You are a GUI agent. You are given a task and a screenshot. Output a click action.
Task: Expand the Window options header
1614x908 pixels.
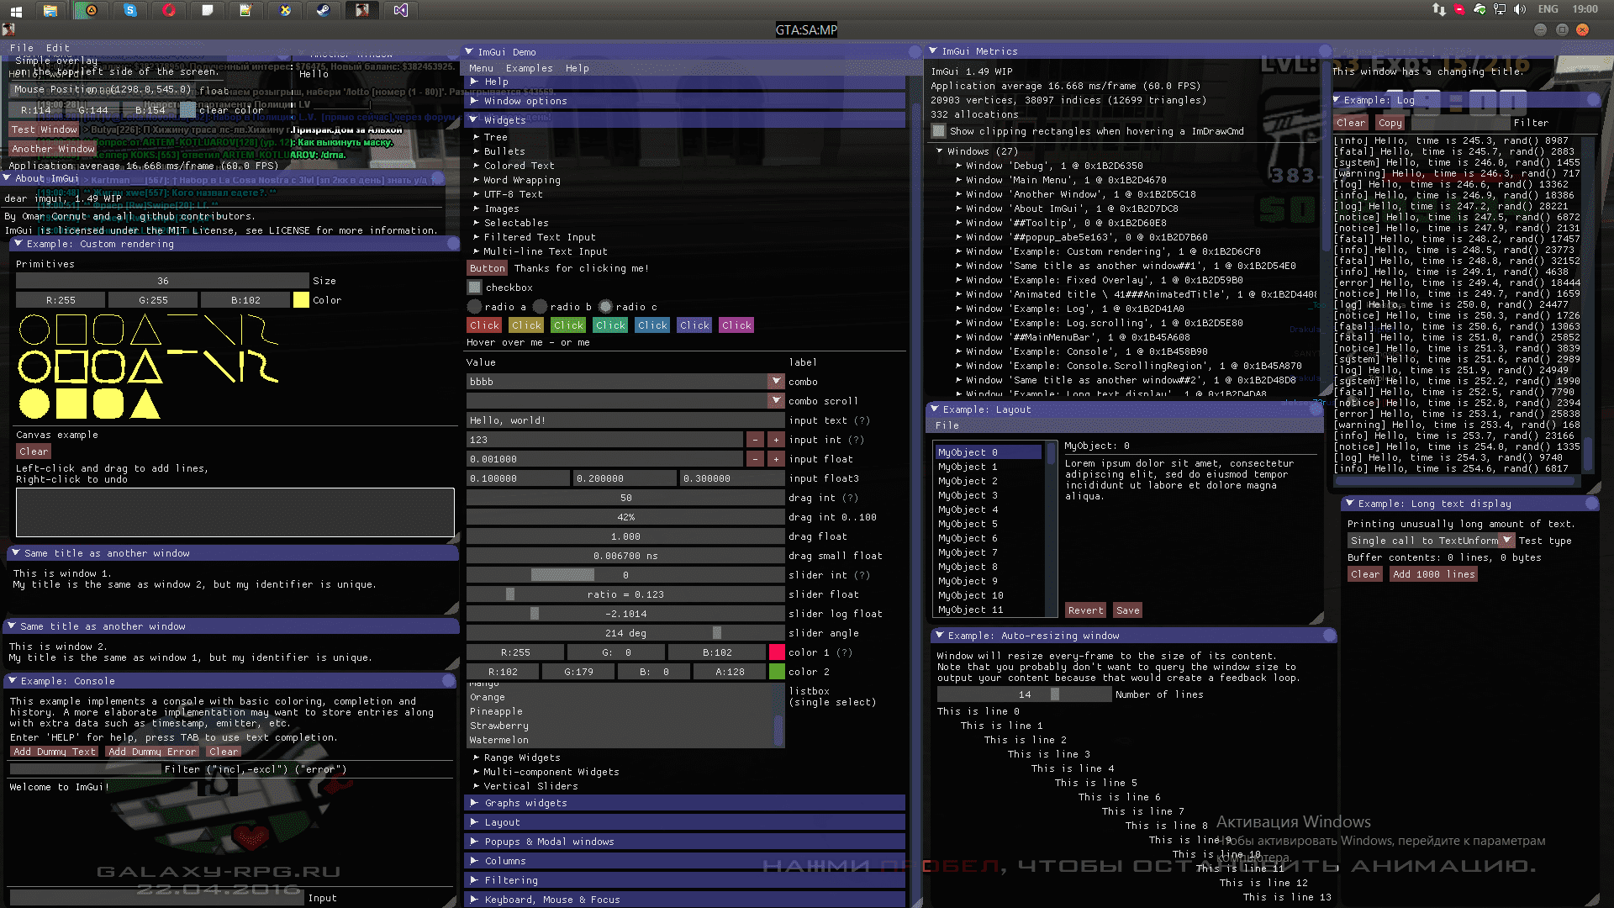point(685,101)
